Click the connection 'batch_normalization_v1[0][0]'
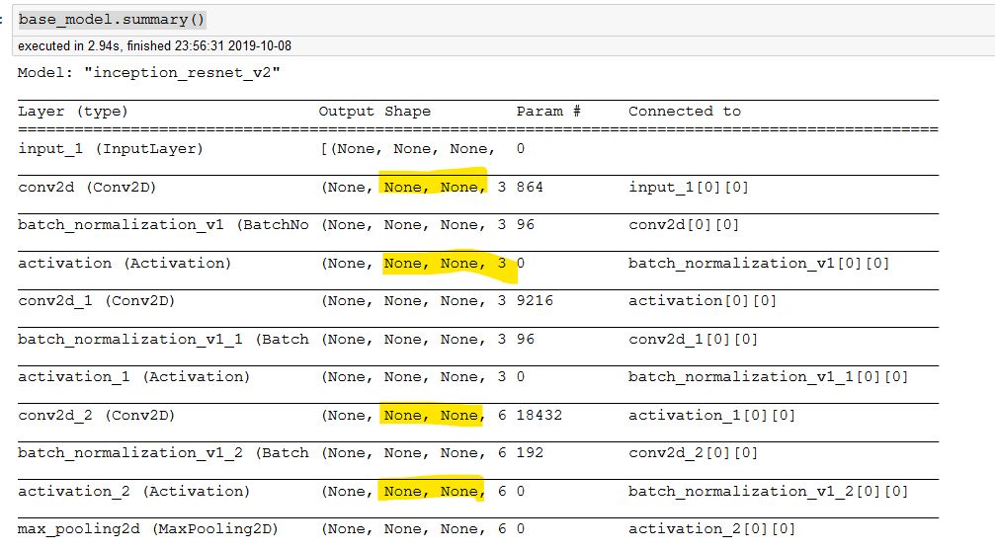995x551 pixels. pos(759,263)
